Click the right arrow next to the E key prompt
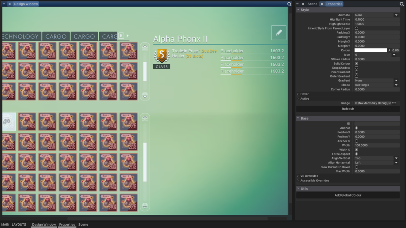This screenshot has width=406, height=228. (128, 36)
